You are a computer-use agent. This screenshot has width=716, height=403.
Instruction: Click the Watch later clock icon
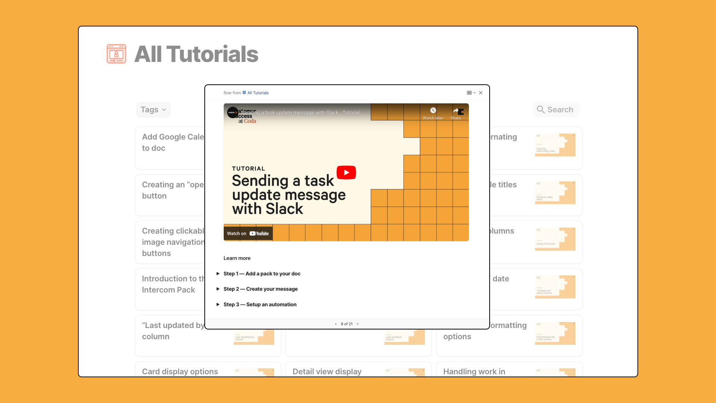tap(433, 110)
